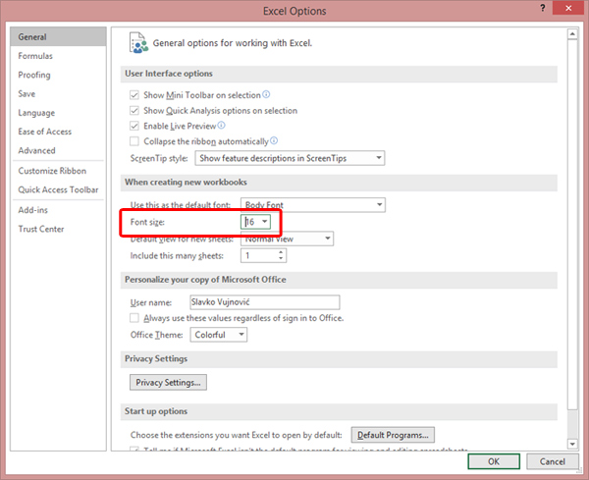This screenshot has height=480, width=589.
Task: Click info icon next to Enable Live Preview
Action: (x=222, y=126)
